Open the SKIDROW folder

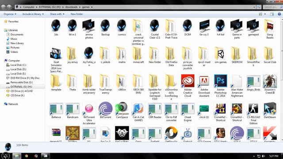[237, 53]
